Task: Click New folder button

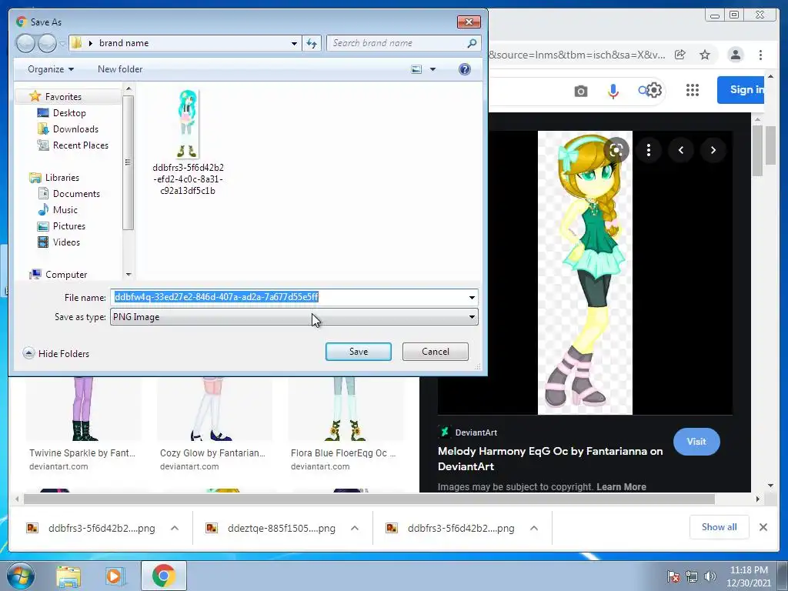Action: [x=120, y=68]
